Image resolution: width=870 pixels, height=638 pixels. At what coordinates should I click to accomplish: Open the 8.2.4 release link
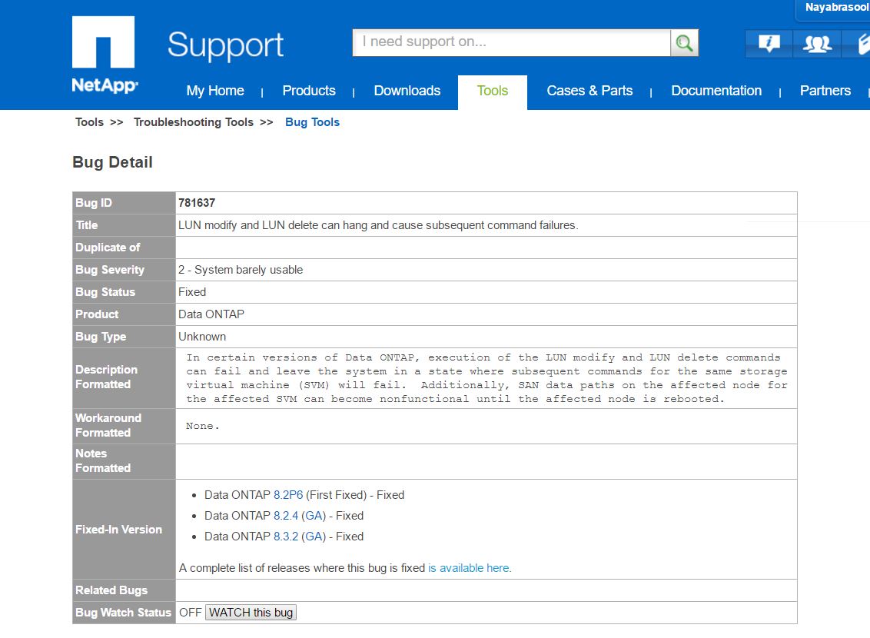pos(286,515)
